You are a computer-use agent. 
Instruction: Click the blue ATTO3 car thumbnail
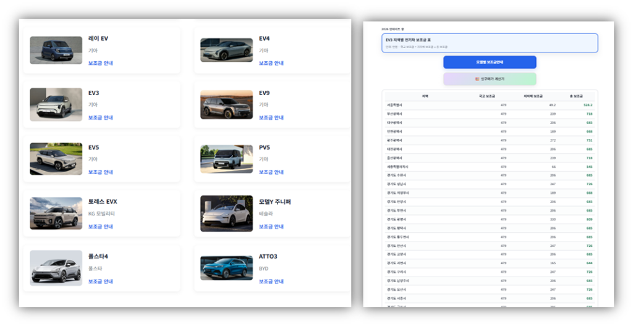click(226, 268)
